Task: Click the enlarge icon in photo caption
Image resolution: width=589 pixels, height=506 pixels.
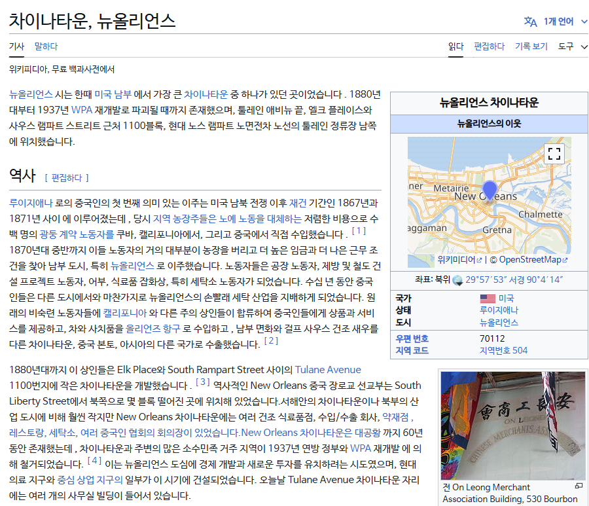Action: [579, 486]
